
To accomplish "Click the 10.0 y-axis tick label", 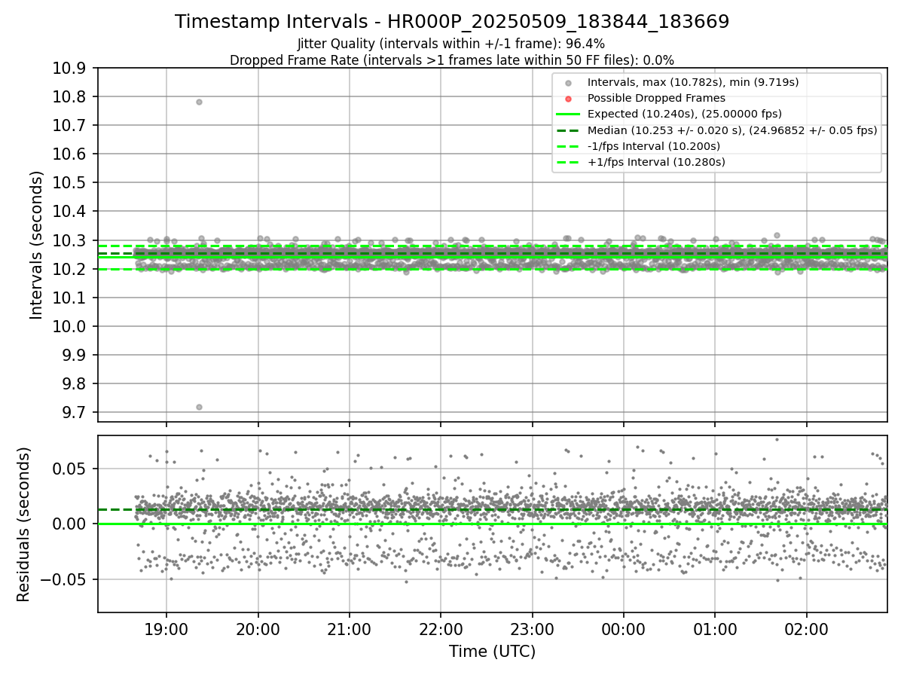I will pyautogui.click(x=71, y=326).
